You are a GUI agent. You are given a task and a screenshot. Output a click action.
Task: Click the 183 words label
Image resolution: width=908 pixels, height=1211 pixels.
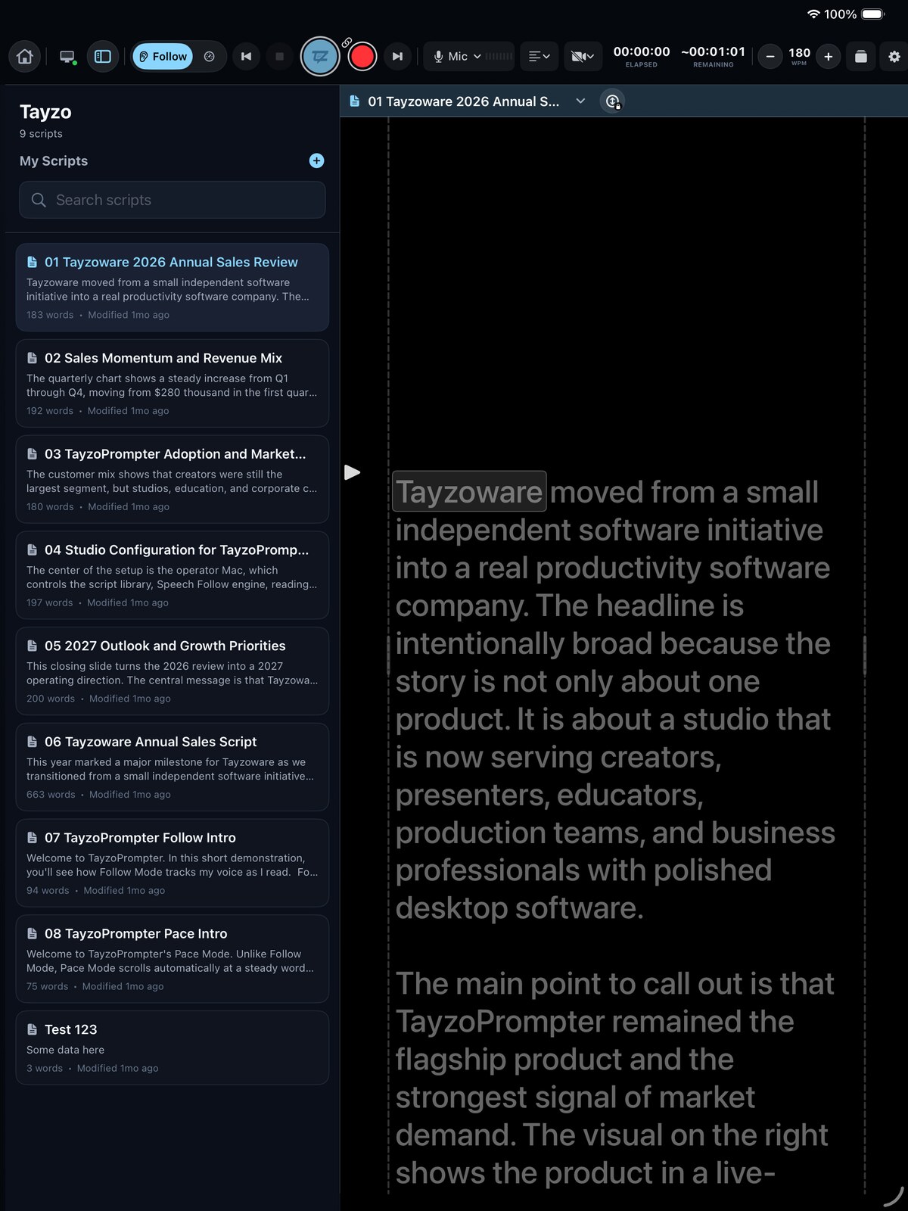(x=50, y=315)
